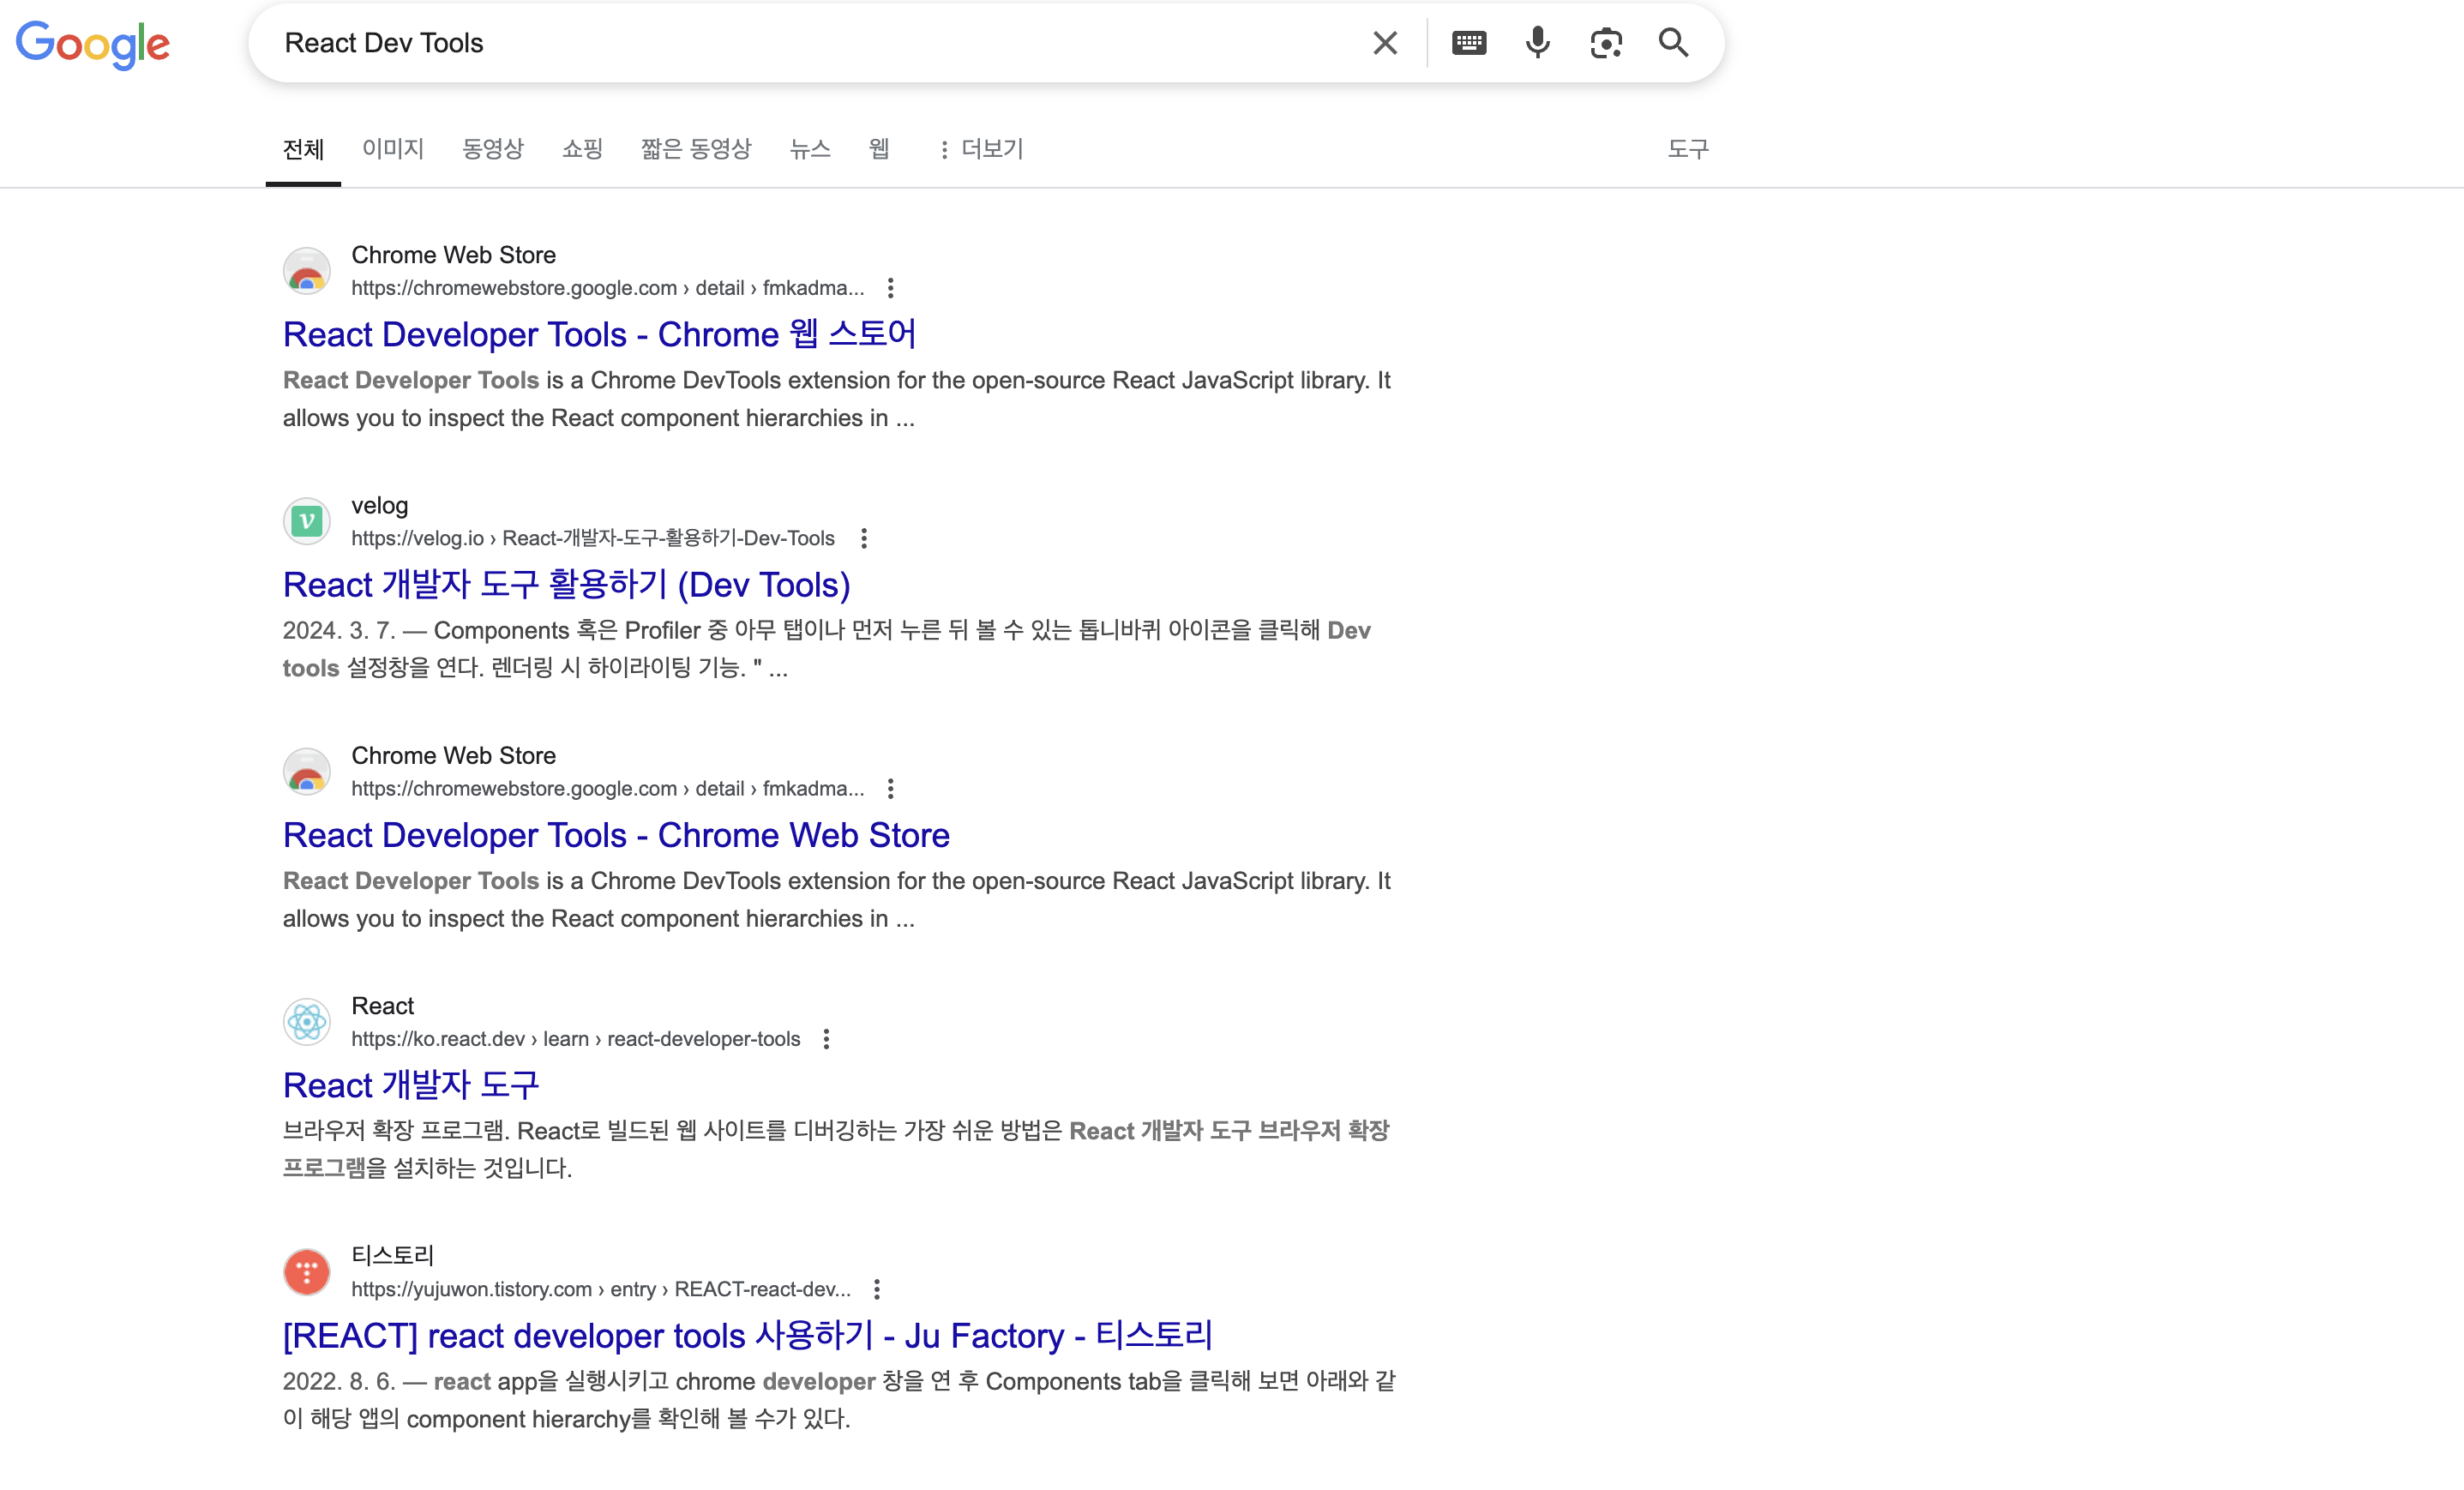The height and width of the screenshot is (1490, 2464).
Task: Click the 티스토리 site name text
Action: 393,1256
